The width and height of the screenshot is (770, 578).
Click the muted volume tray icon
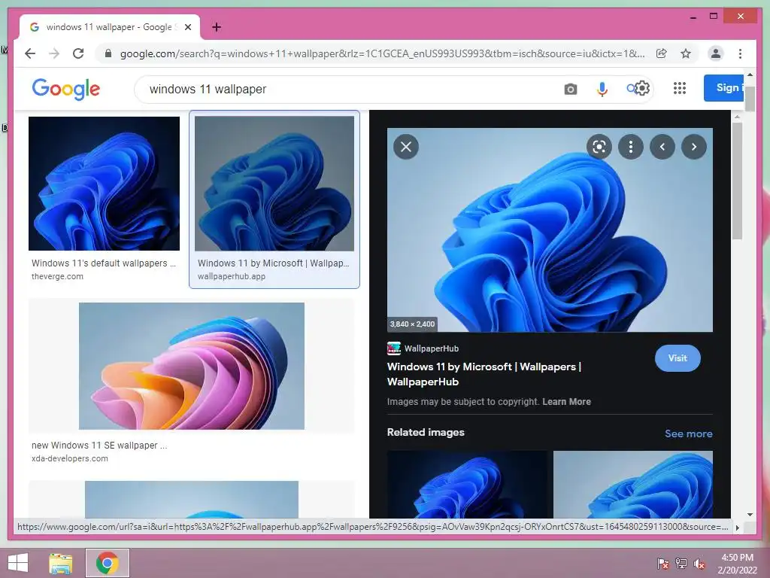click(699, 564)
